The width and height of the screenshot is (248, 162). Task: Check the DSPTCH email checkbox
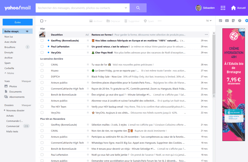42,77
